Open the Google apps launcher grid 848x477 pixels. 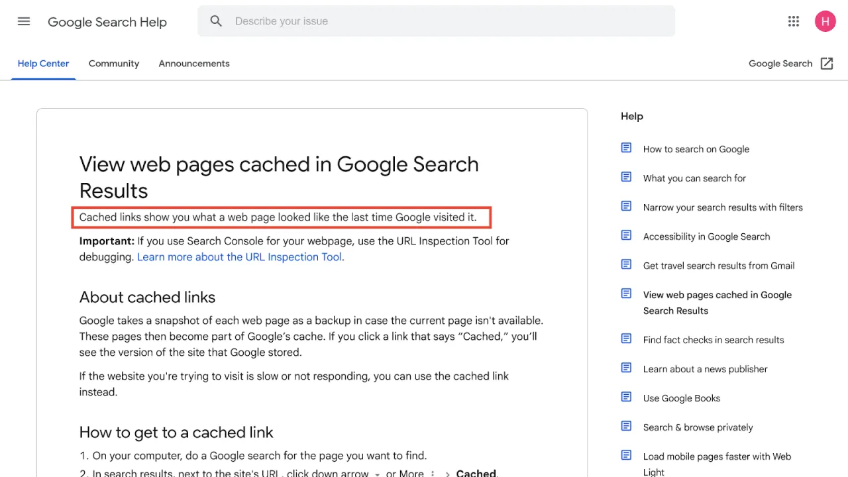click(x=794, y=21)
